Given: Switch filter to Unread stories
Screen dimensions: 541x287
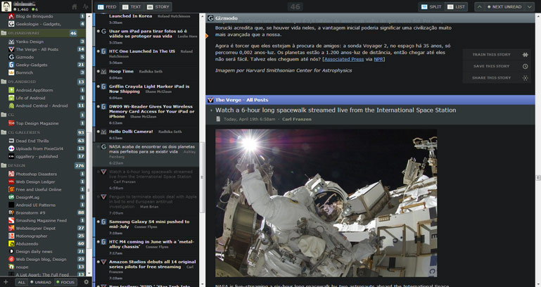Looking at the screenshot, I should tap(42, 282).
